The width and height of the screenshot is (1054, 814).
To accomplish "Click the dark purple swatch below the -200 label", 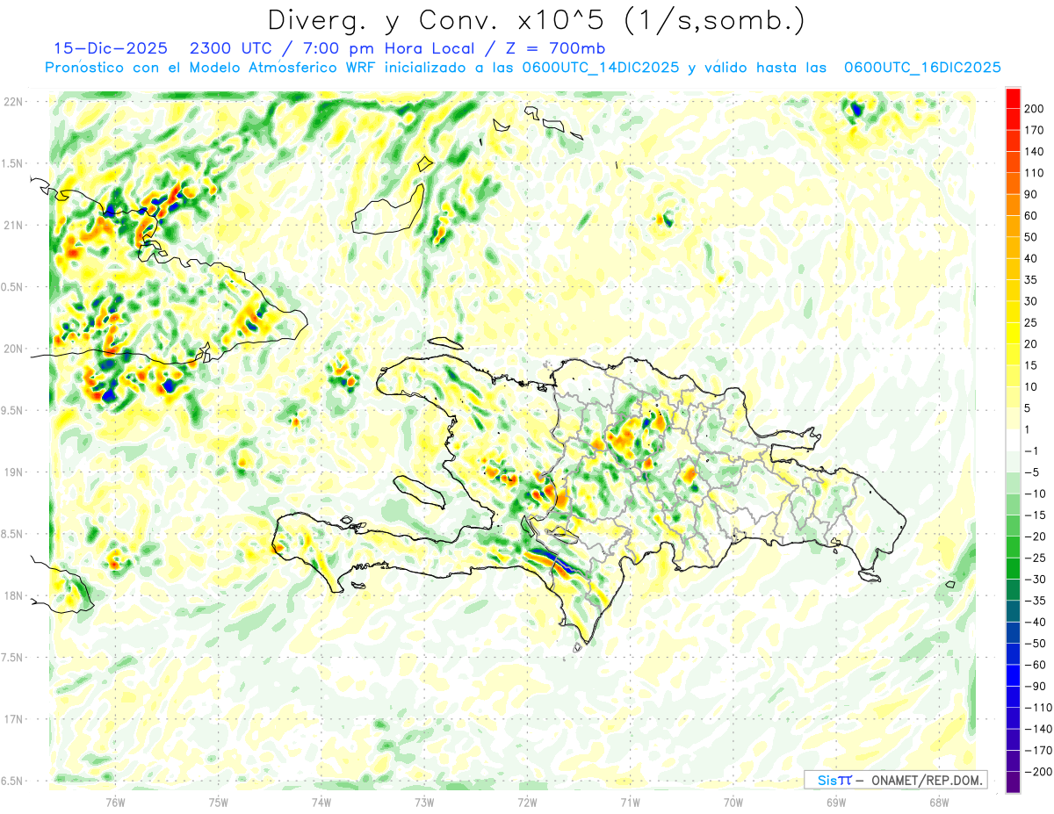I will click(1014, 782).
